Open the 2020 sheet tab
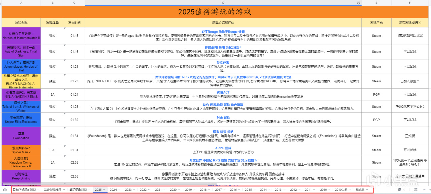431x194 pixels. point(173,190)
